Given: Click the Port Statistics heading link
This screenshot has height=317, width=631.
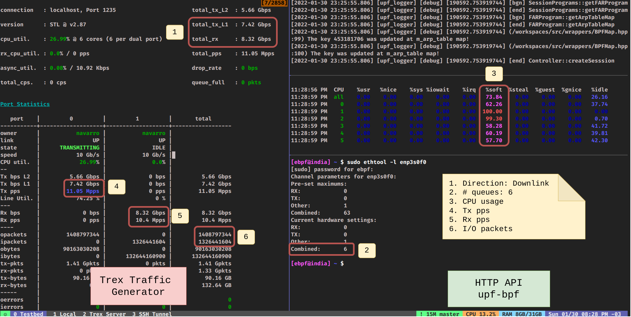Looking at the screenshot, I should pos(25,104).
